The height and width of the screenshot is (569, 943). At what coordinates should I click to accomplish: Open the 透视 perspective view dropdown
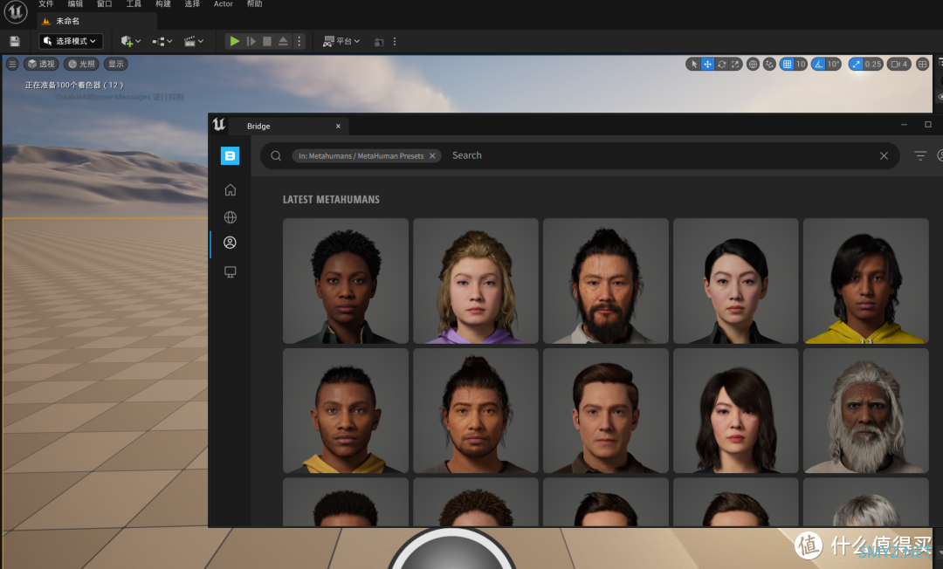point(41,64)
